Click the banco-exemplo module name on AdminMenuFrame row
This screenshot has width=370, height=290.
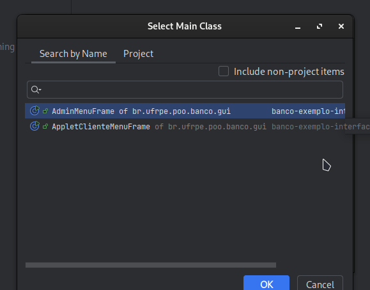click(x=308, y=111)
